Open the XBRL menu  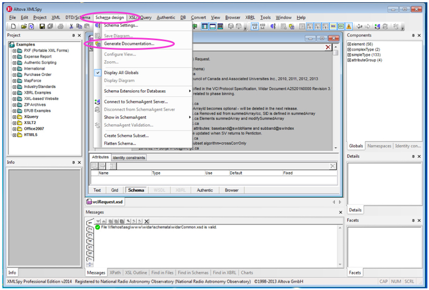click(x=250, y=17)
